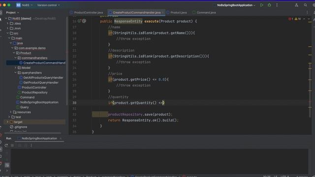Collapse the commandhandlers package
Screen dimensions: 315x177
pos(15,58)
